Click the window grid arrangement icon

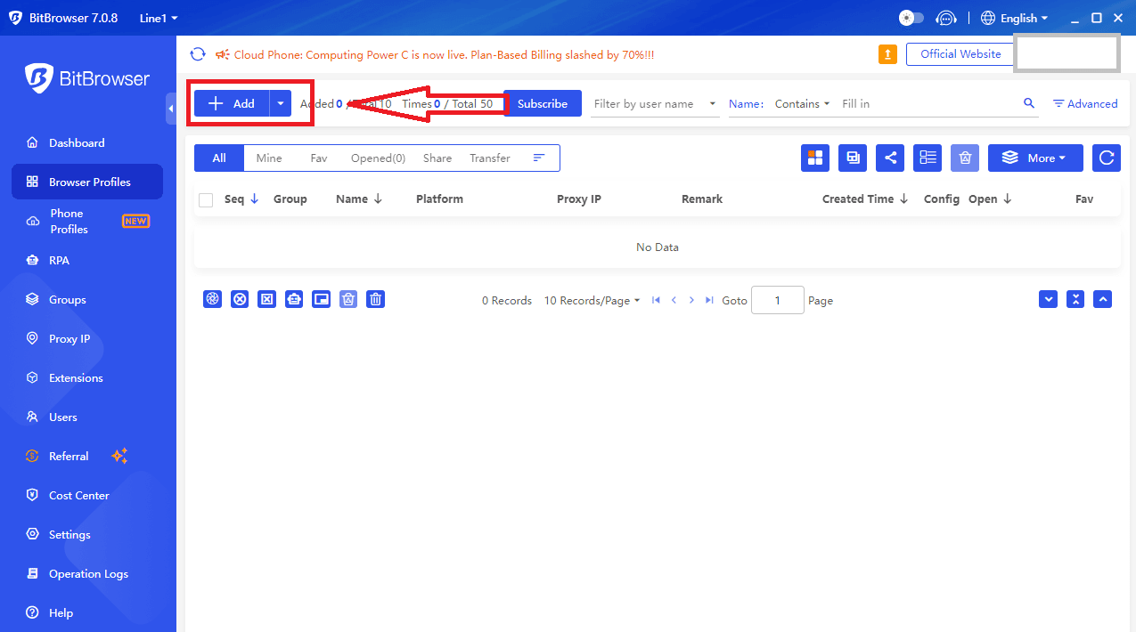click(814, 158)
